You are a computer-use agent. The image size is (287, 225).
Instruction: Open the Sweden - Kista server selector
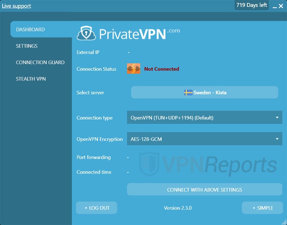[x=204, y=92]
